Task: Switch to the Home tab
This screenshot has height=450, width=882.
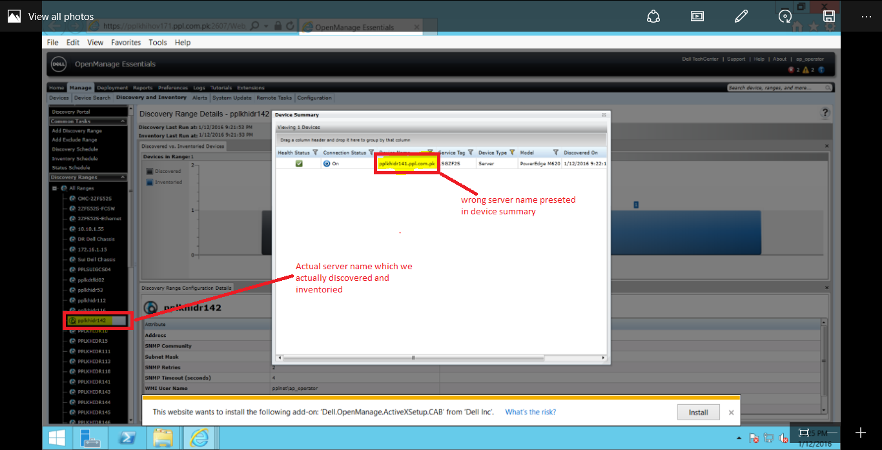Action: 57,88
